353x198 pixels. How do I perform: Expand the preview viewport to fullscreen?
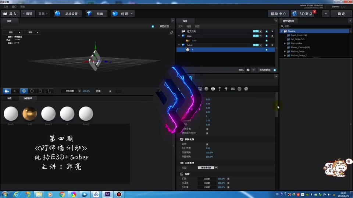(x=172, y=33)
